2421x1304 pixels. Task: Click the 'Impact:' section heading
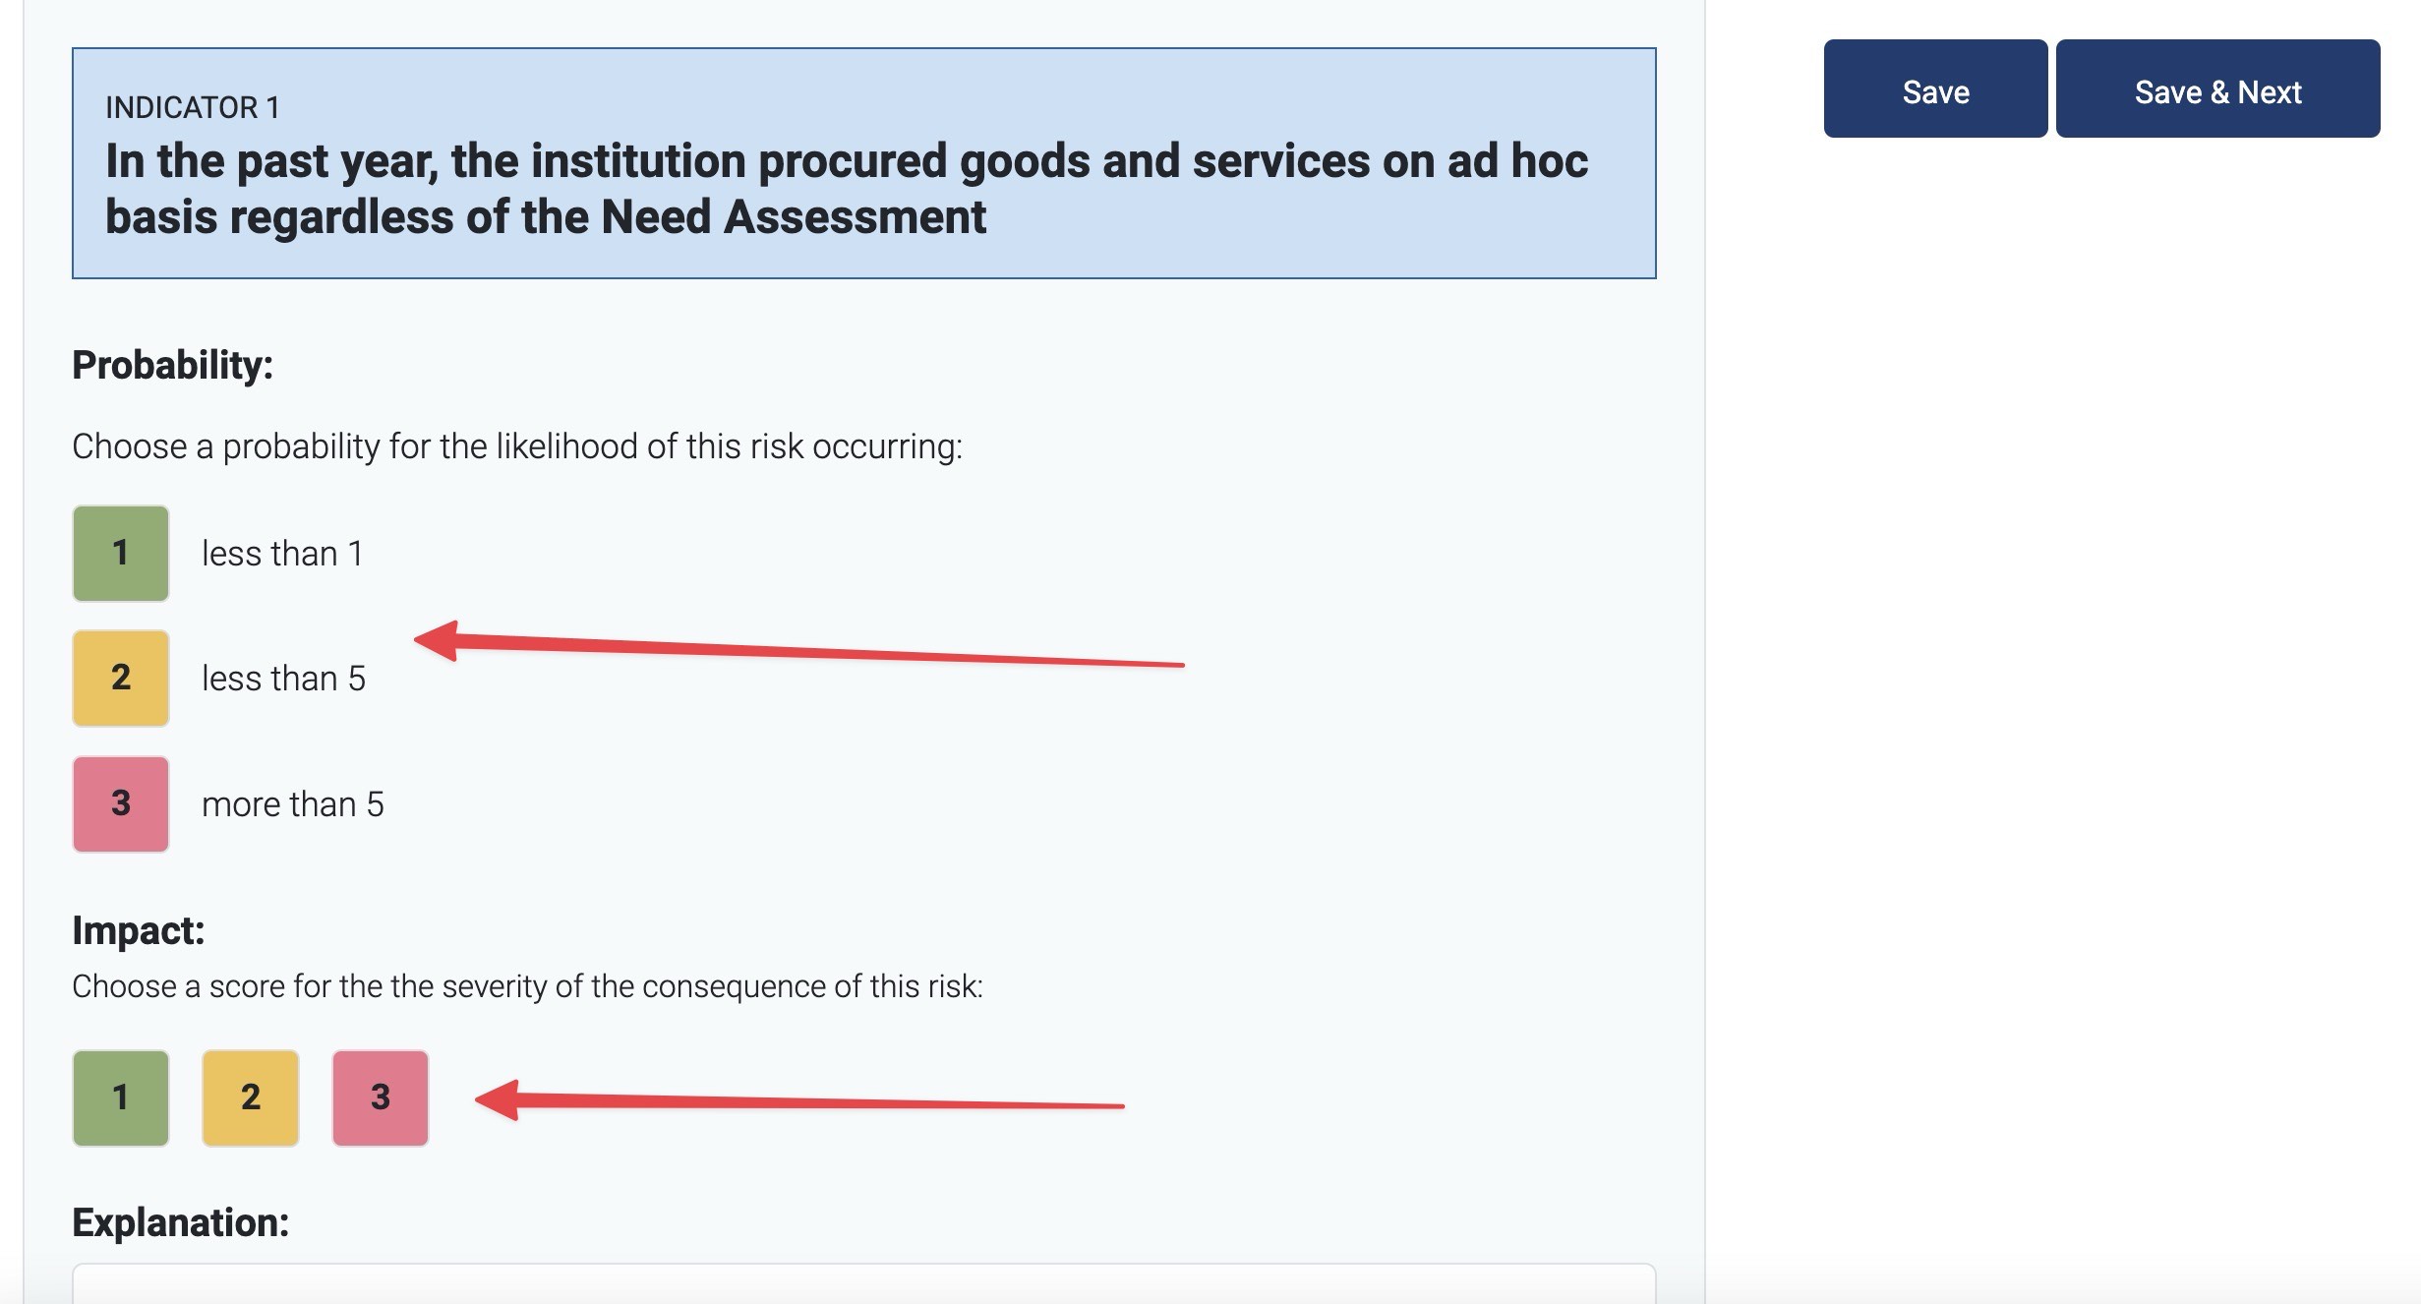pos(139,930)
